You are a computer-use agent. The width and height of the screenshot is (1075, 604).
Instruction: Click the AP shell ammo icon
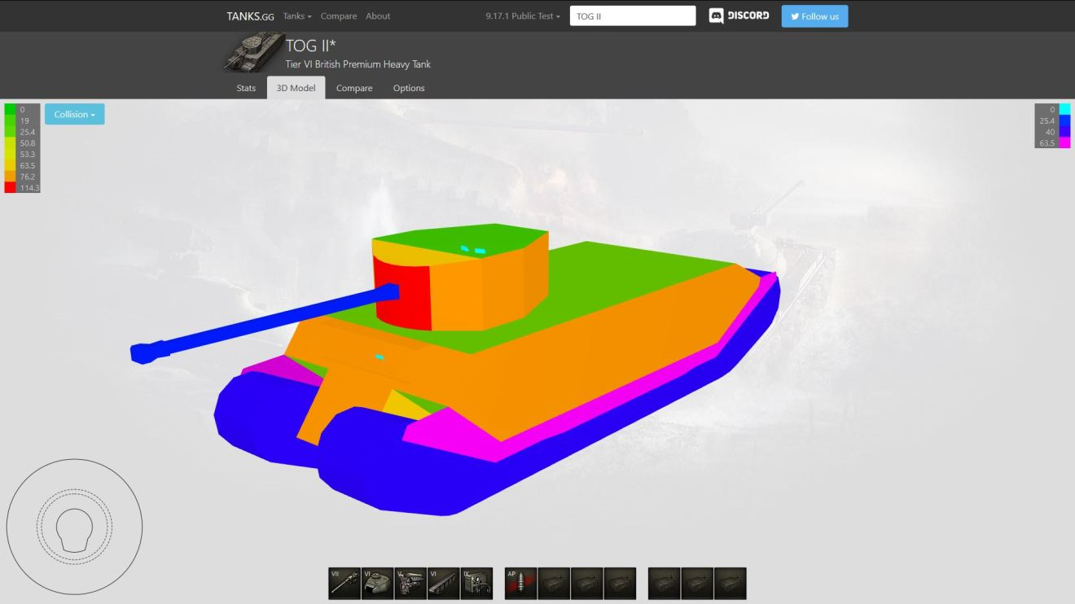(x=520, y=584)
